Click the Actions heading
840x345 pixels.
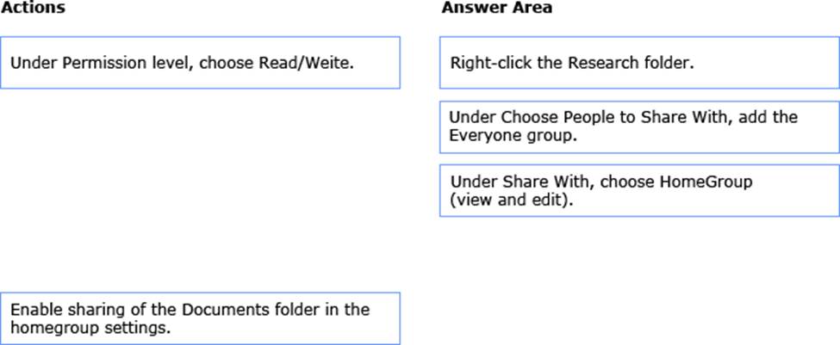click(x=33, y=9)
